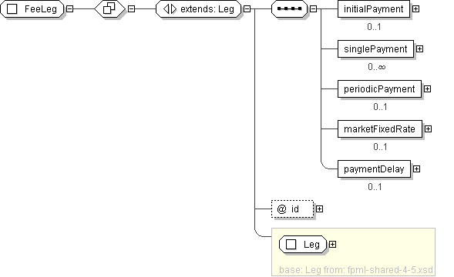Click the extends: Leg arrows icon
Screen dimensions: 454x277
170,9
